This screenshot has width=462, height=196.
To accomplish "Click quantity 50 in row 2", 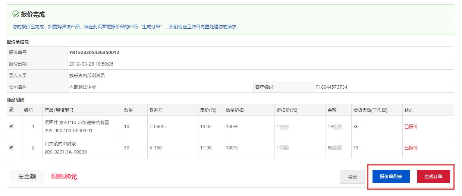I will (127, 148).
